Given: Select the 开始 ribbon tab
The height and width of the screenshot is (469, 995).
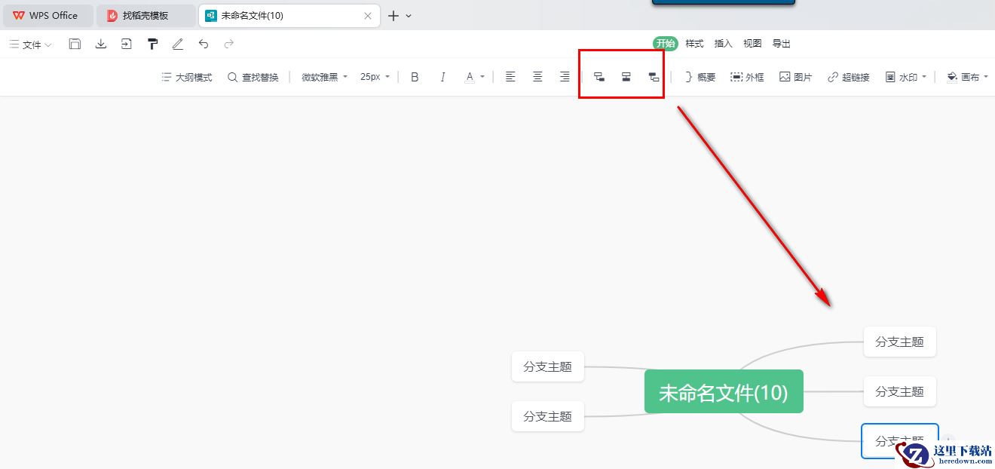Looking at the screenshot, I should tap(665, 44).
